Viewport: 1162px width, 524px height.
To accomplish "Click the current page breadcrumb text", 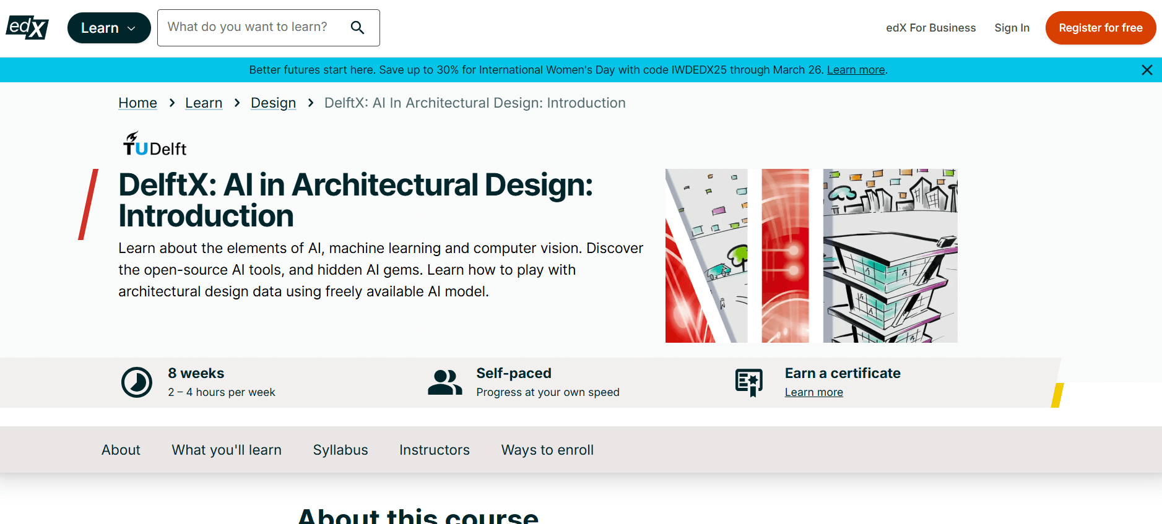I will click(475, 103).
